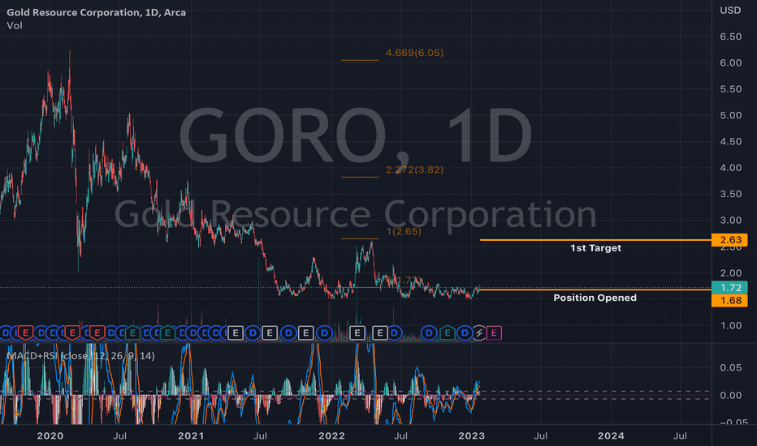
Task: Click the '0.05' indicator axis value
Action: tap(730, 367)
